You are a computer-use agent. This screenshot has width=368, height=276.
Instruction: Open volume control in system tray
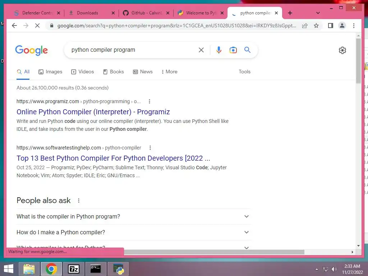(x=334, y=269)
